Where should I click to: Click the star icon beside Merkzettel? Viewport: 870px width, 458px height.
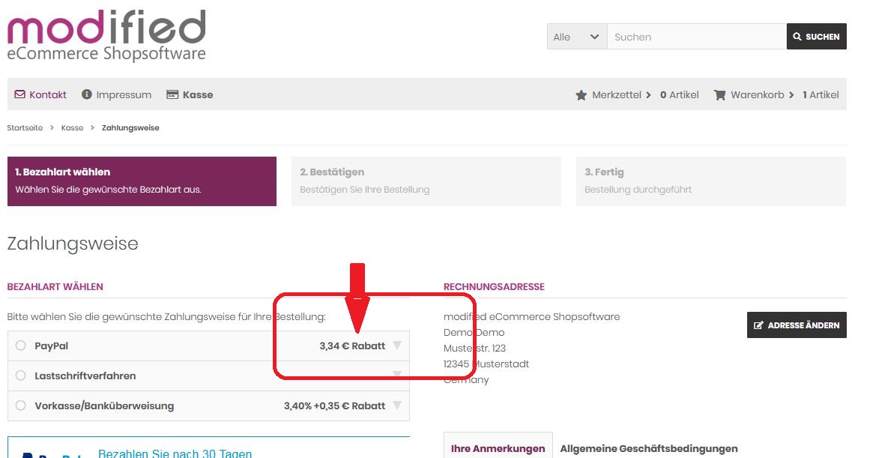pyautogui.click(x=581, y=95)
